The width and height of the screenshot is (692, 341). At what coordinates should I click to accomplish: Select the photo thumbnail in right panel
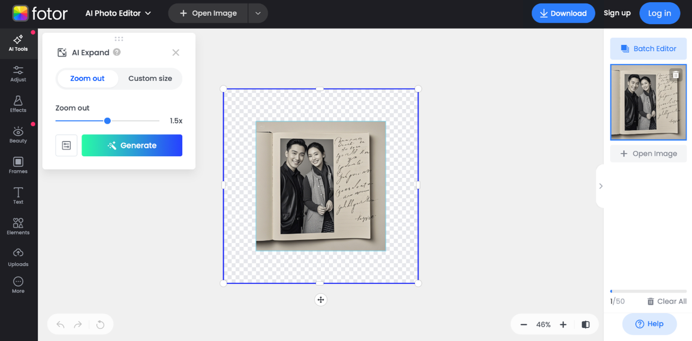[x=649, y=102]
